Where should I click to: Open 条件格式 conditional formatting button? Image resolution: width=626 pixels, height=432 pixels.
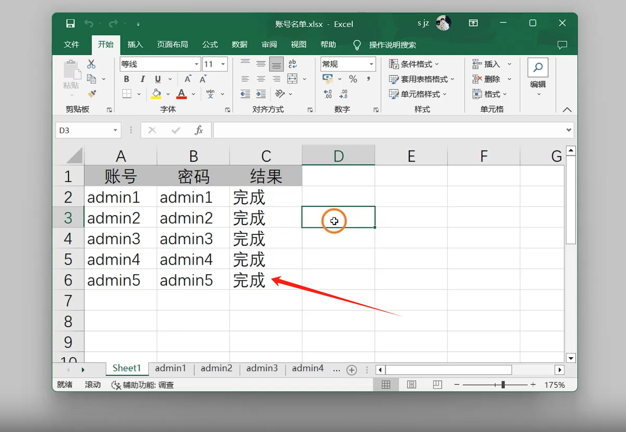(414, 64)
